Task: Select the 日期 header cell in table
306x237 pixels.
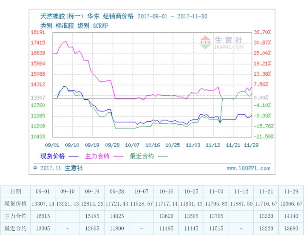Action: pyautogui.click(x=15, y=191)
